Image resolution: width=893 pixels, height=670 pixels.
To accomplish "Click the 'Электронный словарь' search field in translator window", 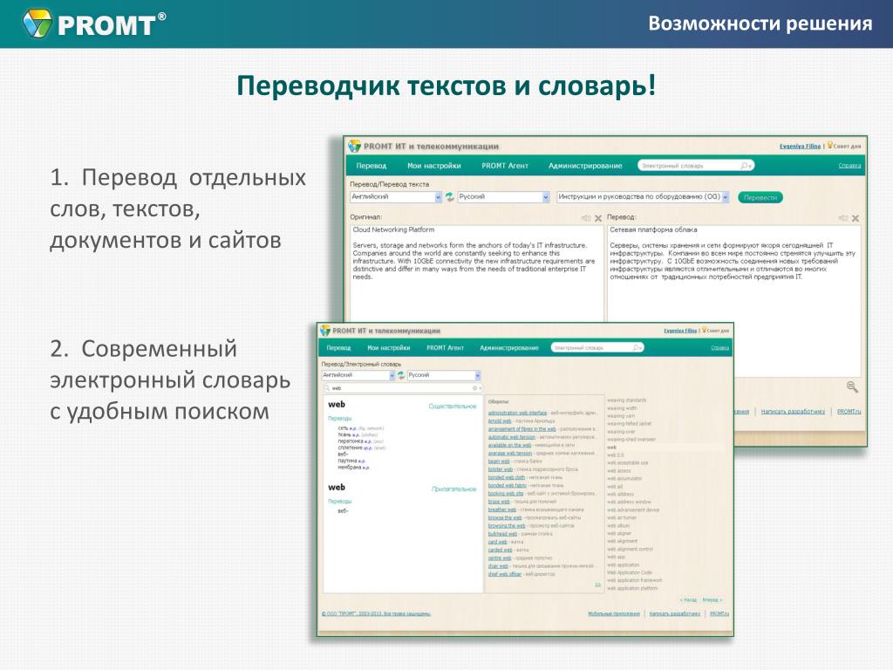I will coord(695,166).
